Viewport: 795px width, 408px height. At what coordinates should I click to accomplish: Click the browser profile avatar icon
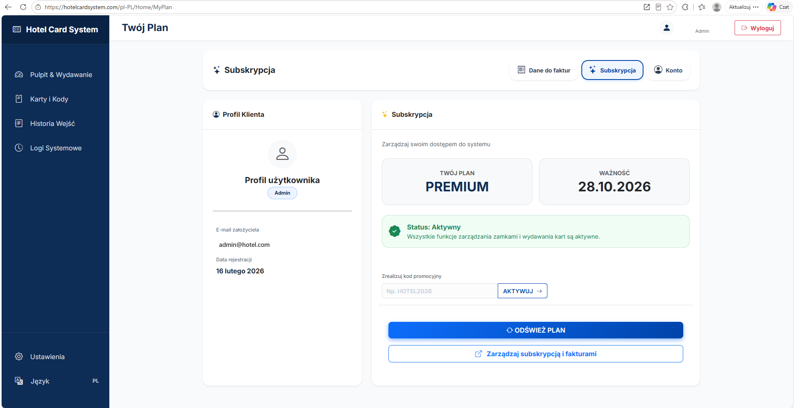pyautogui.click(x=717, y=7)
